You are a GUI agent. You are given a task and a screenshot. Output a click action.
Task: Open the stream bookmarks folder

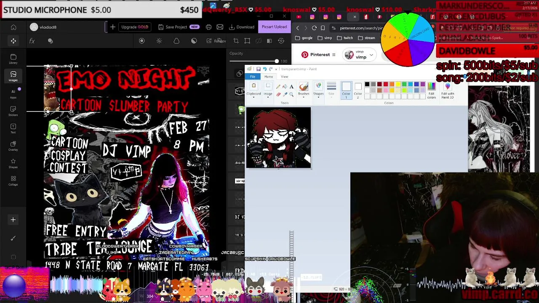(366, 38)
